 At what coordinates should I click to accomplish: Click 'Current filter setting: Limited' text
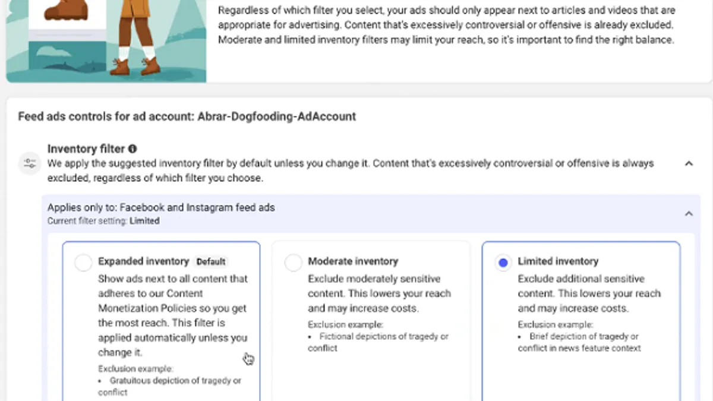tap(103, 221)
